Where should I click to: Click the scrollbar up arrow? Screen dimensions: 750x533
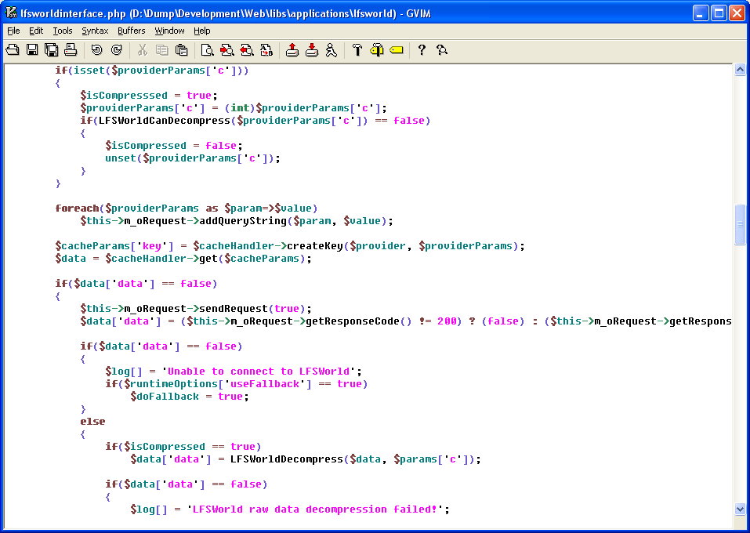point(740,70)
